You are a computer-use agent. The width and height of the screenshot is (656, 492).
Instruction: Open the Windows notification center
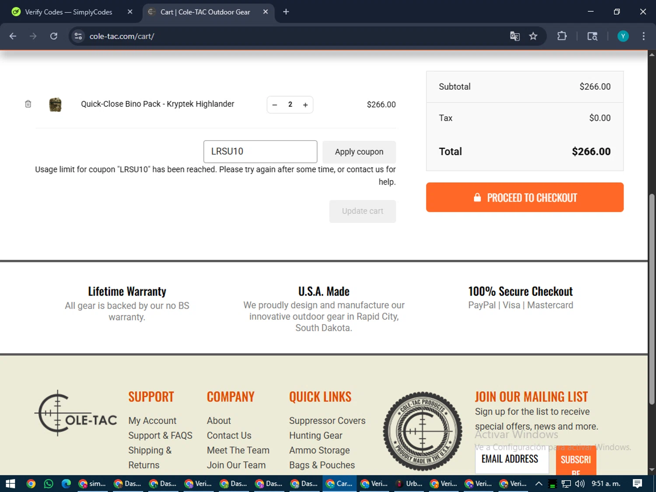(x=637, y=484)
